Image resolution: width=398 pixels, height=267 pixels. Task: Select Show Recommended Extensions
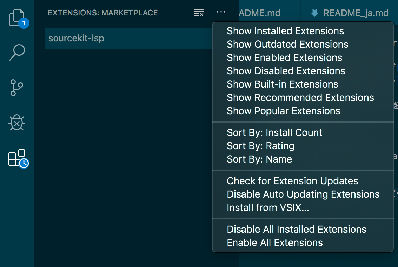[300, 97]
